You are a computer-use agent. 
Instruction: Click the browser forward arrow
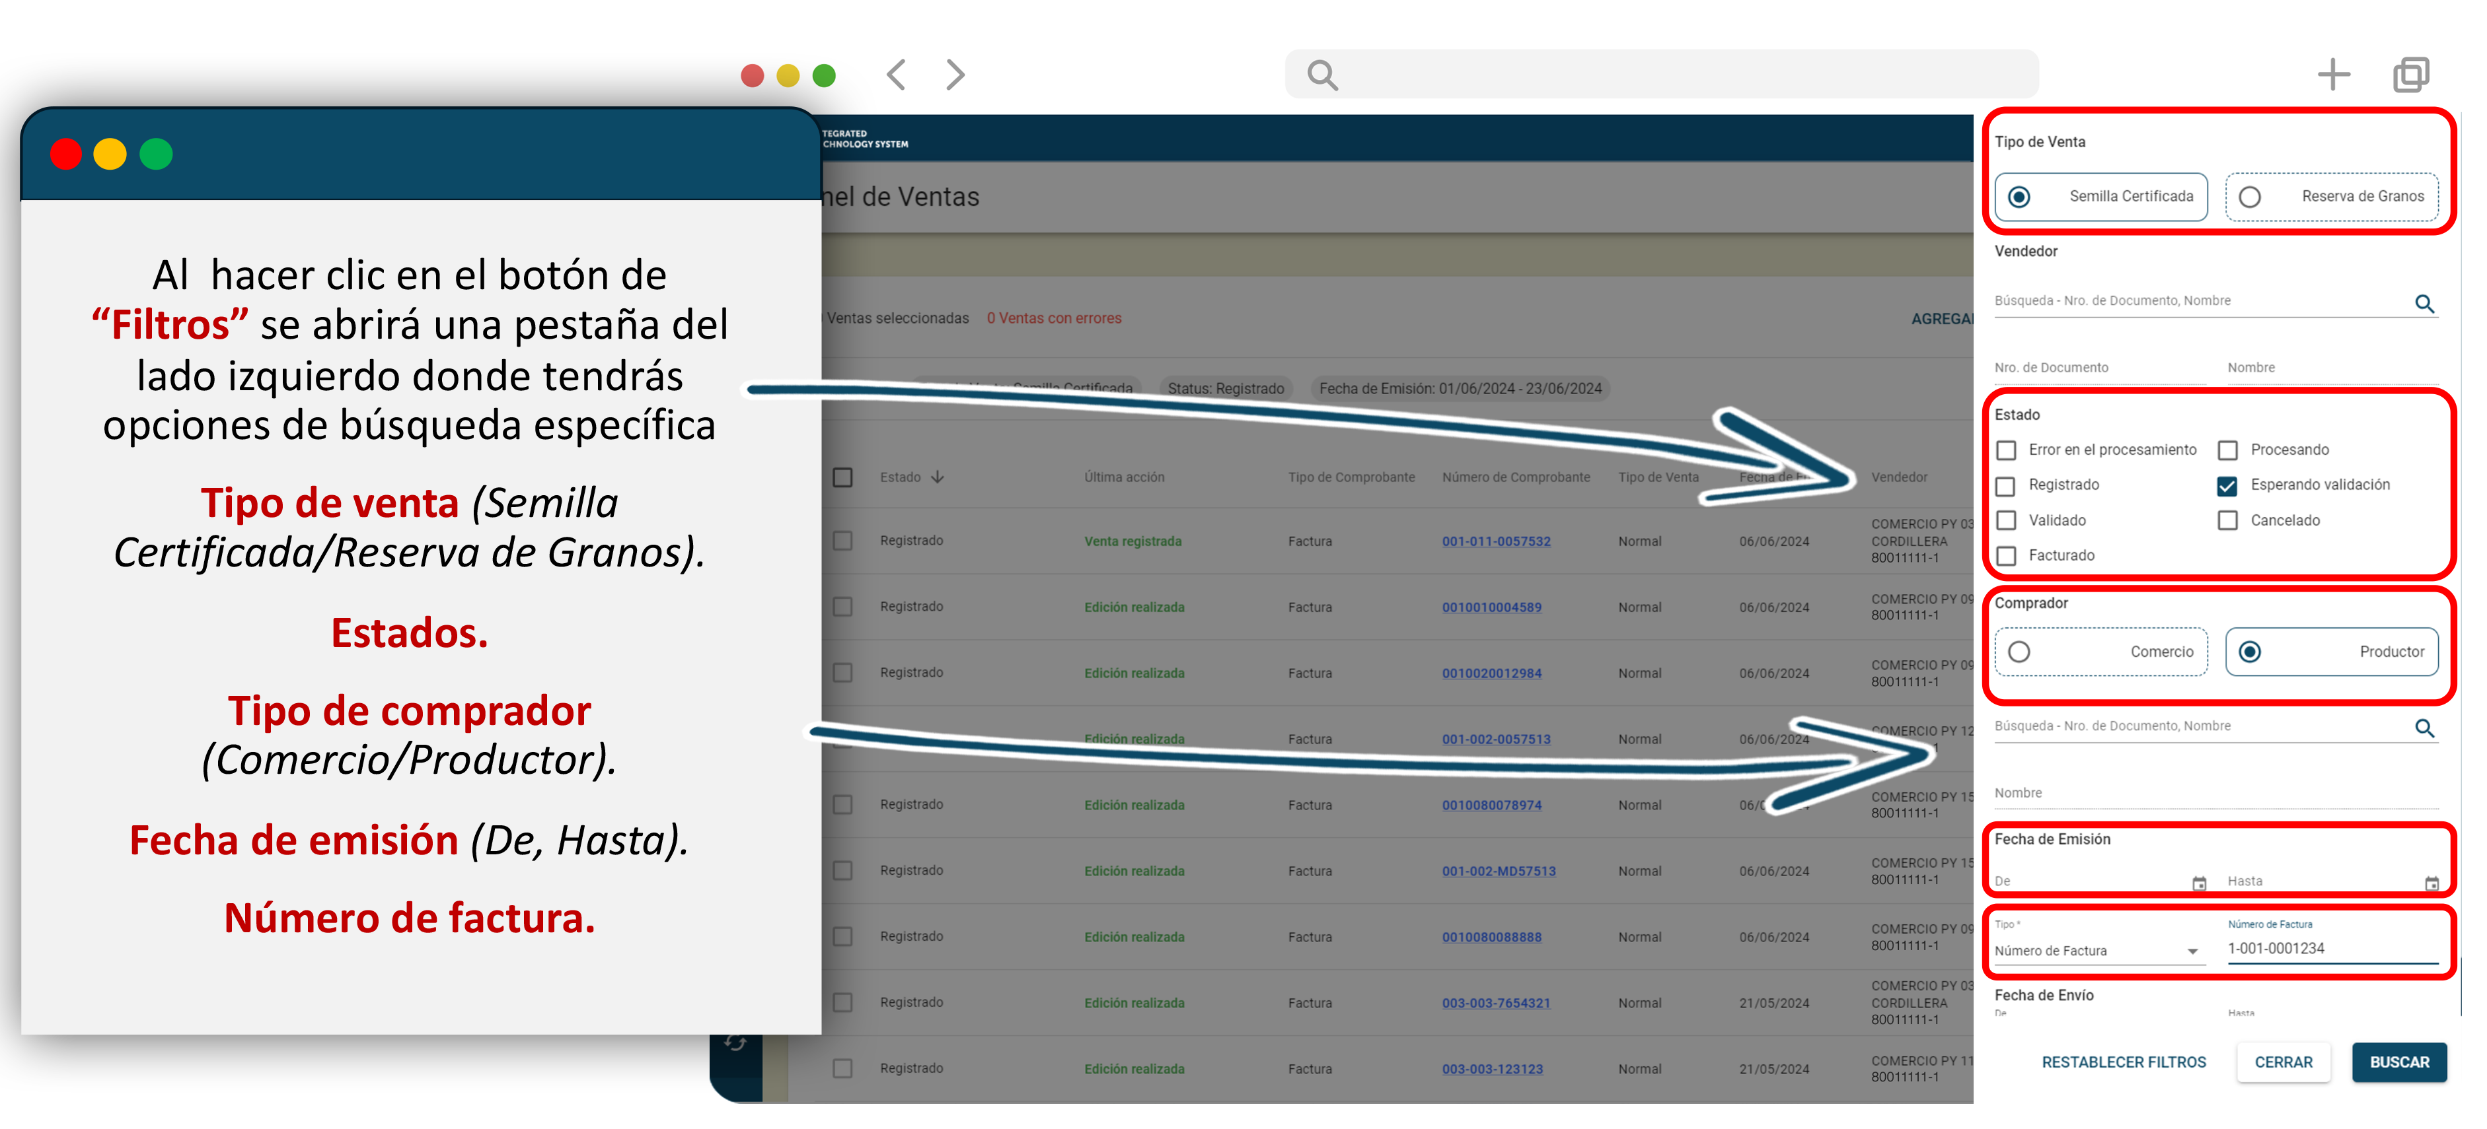pyautogui.click(x=955, y=75)
